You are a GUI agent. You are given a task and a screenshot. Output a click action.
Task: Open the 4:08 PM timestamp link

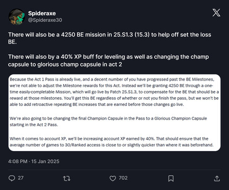pos(18,161)
